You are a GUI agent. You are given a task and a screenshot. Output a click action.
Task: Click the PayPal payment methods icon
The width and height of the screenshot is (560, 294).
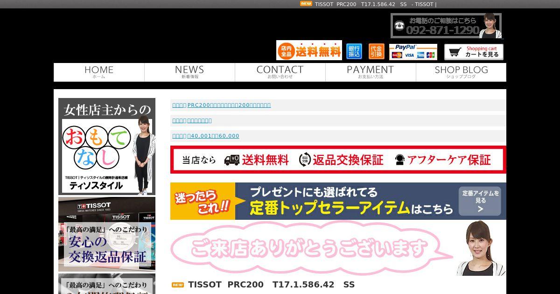point(413,52)
